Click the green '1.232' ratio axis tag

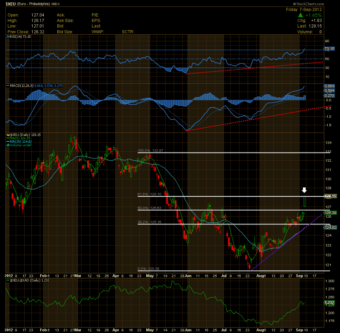pos(330,302)
